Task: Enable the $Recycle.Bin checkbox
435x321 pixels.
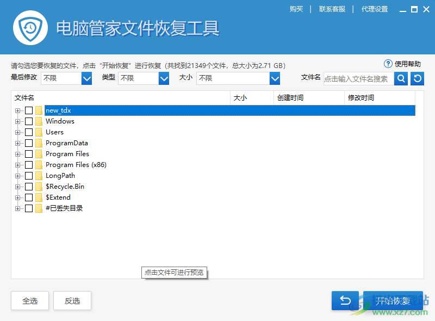Action: point(29,187)
